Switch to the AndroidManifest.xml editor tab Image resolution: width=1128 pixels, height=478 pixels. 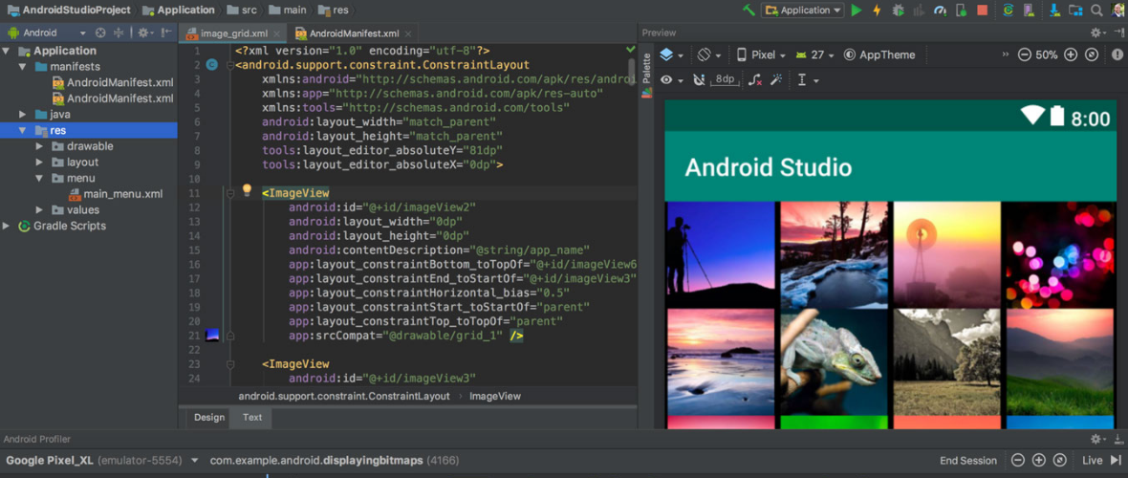click(353, 34)
